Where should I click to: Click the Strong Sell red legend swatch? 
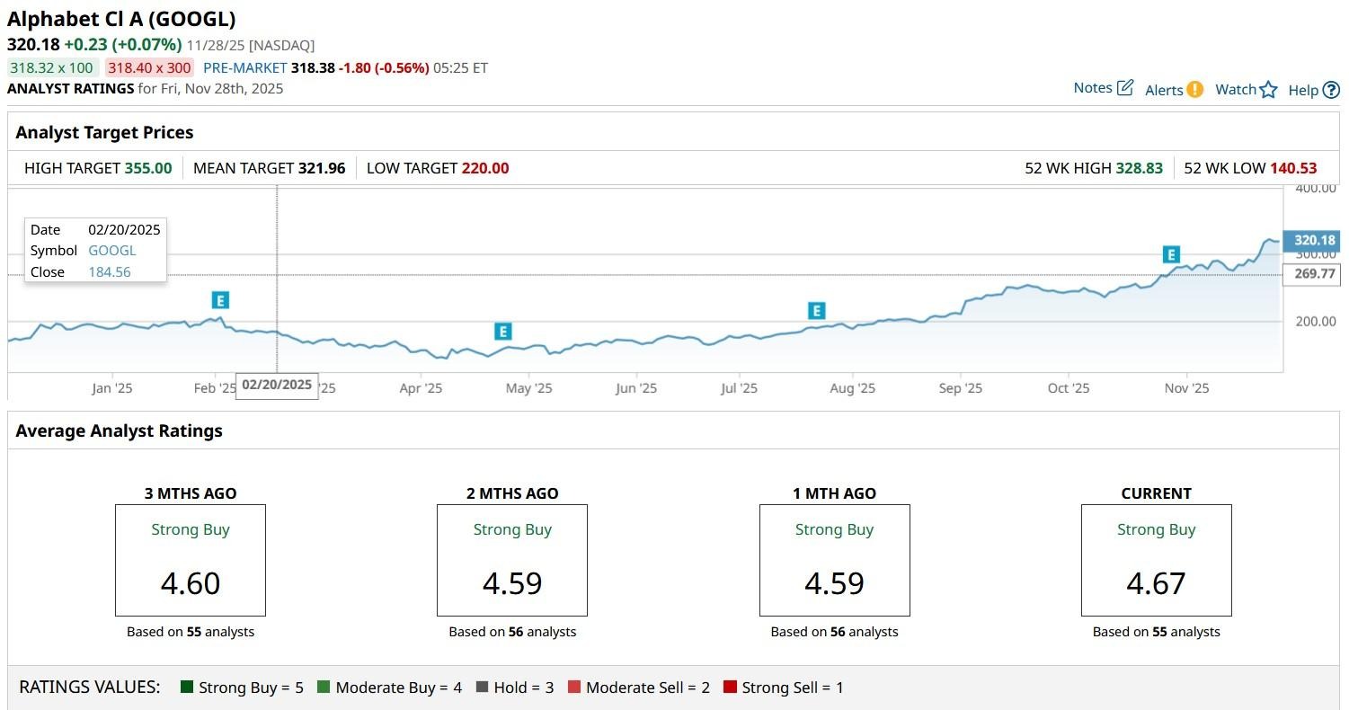tap(730, 688)
